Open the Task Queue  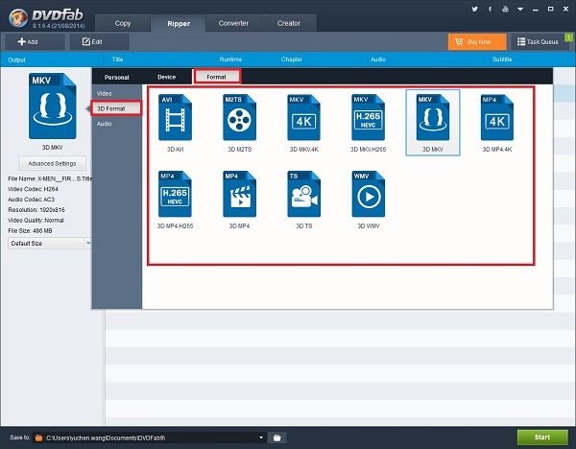coord(540,42)
